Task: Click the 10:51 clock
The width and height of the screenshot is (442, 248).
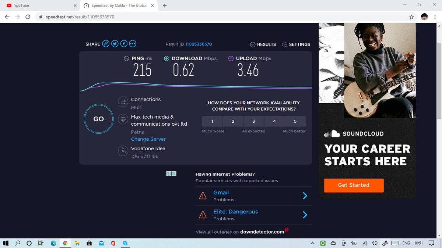Action: click(x=418, y=243)
